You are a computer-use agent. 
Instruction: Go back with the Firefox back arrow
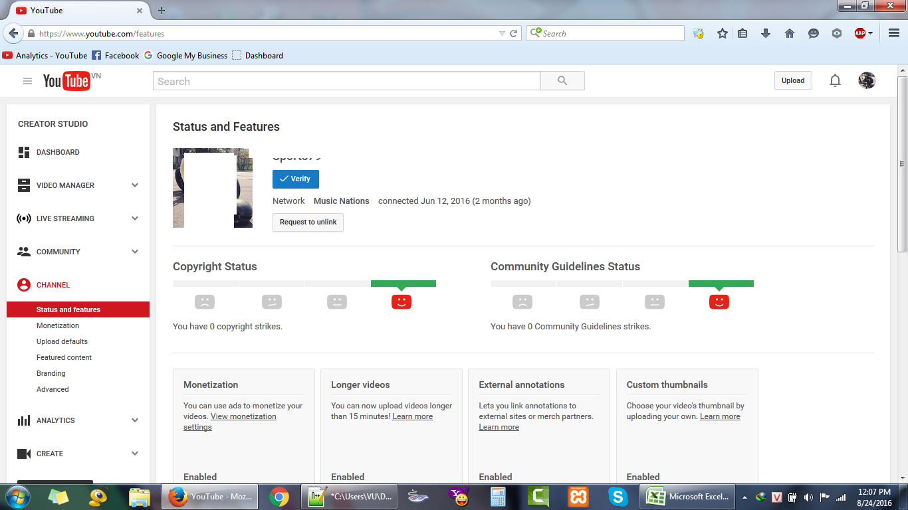(x=13, y=33)
